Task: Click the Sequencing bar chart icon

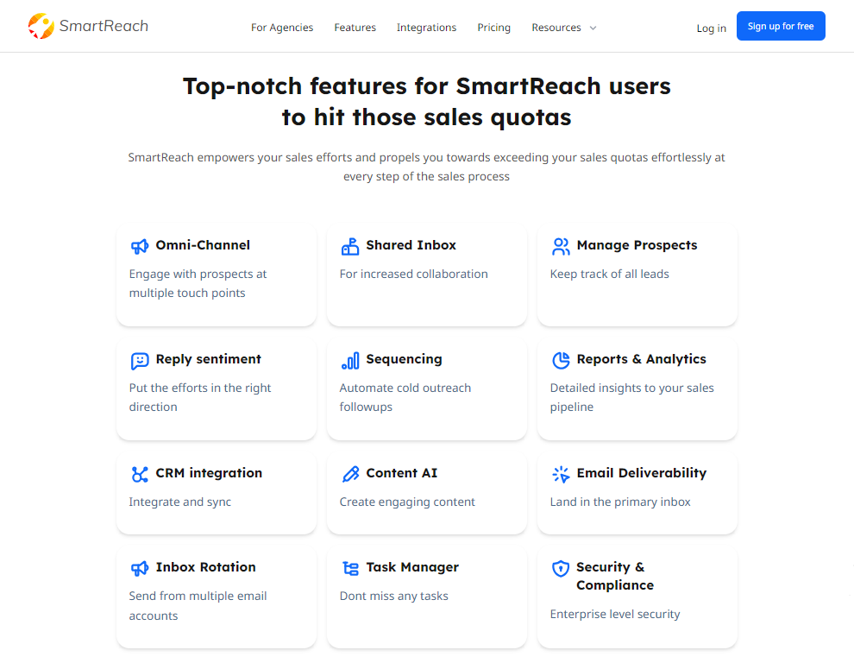Action: point(350,360)
